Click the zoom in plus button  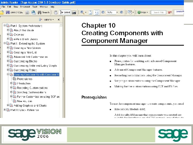coord(121,12)
